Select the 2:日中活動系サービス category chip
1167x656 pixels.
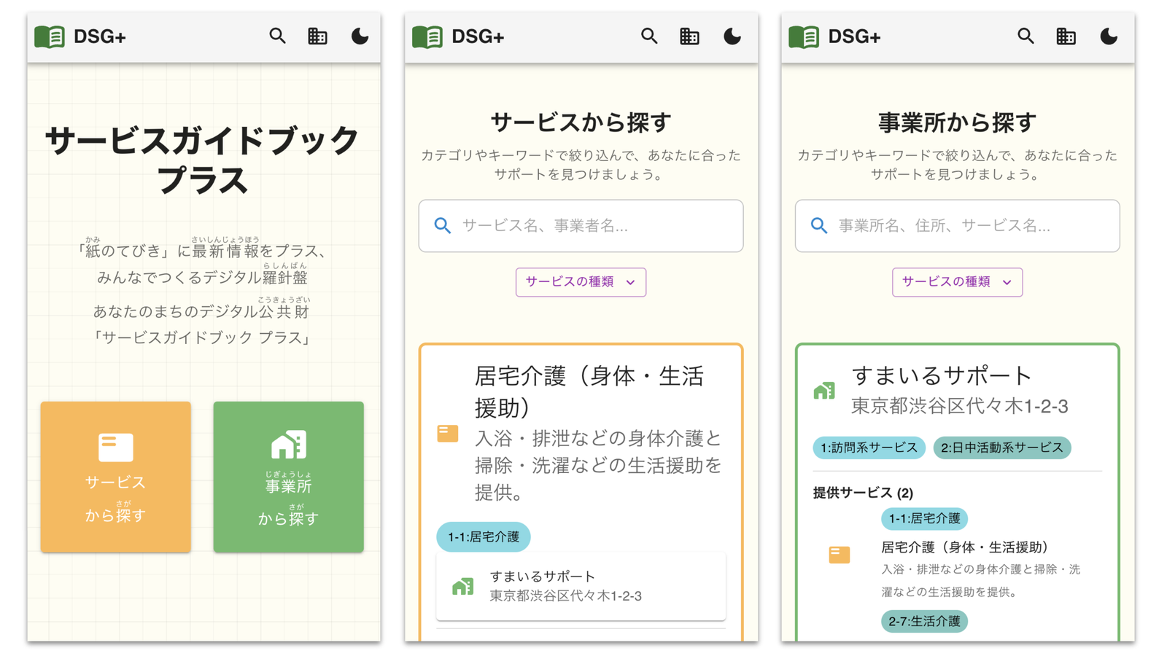tap(1002, 448)
